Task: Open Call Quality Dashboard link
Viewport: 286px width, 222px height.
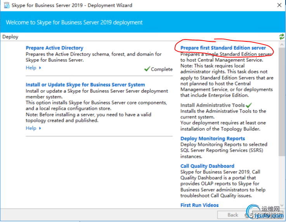Action: [x=207, y=166]
